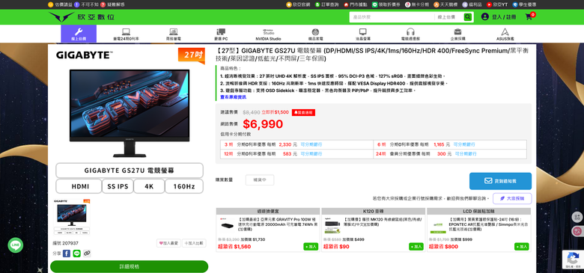Open the GRAVITY Pro power bank product image
Image resolution: width=584 pixels, height=273 pixels.
click(227, 225)
